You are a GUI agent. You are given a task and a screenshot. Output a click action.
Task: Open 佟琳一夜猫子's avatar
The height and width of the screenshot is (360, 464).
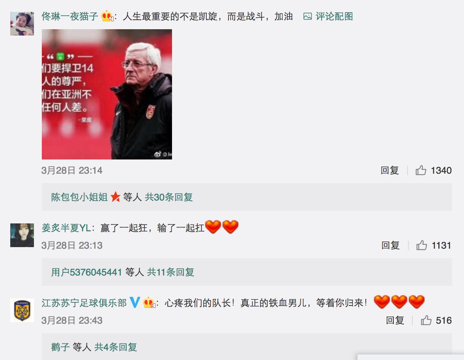click(x=22, y=24)
